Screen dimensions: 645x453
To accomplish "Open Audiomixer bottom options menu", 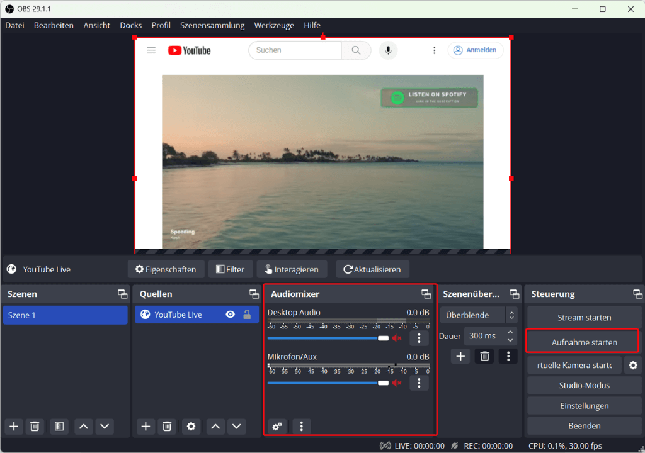I will [x=302, y=427].
